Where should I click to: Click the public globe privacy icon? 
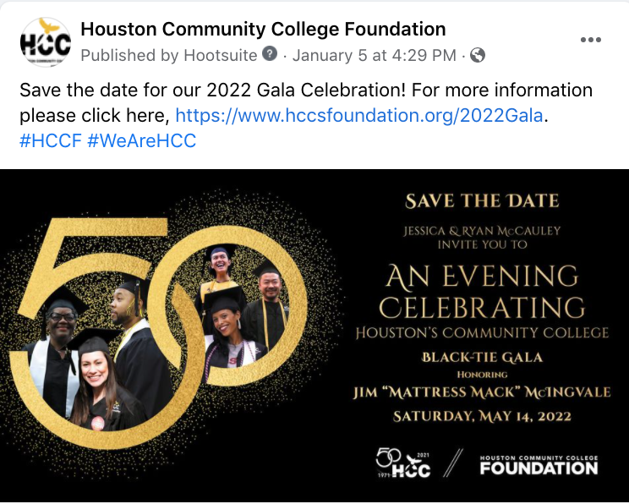tap(478, 55)
